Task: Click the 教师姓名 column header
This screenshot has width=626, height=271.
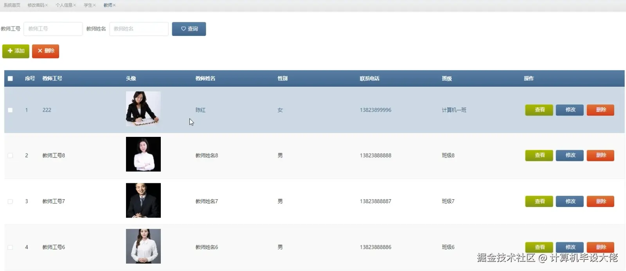Action: [205, 78]
